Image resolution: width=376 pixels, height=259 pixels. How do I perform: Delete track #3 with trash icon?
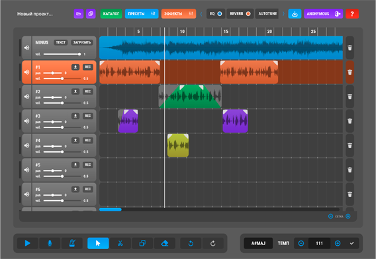(x=350, y=121)
